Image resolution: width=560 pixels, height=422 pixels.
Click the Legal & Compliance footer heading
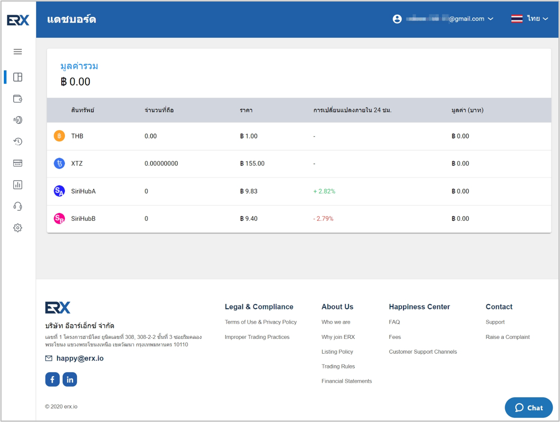coord(259,307)
